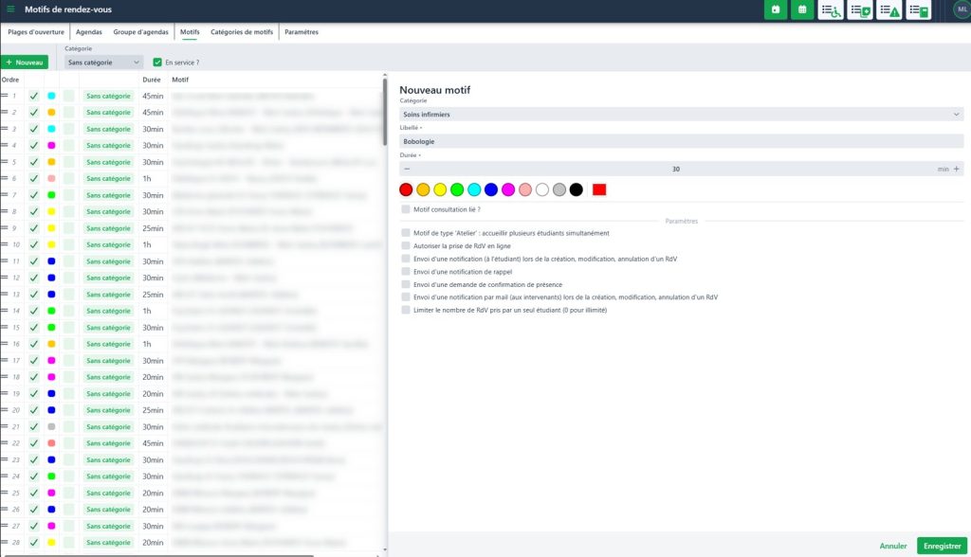The height and width of the screenshot is (557, 971).
Task: Click the magenta color dot in row 4
Action: (51, 146)
